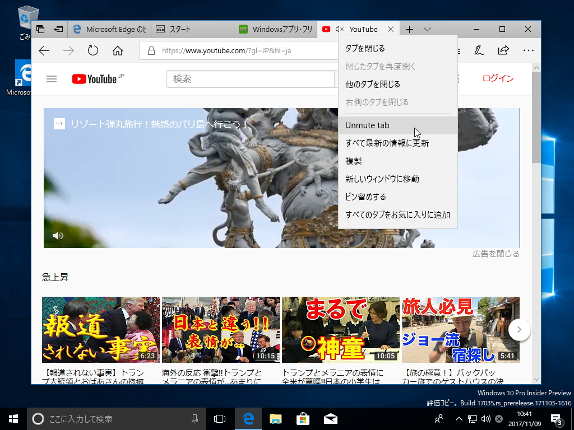Screen dimensions: 574x430
Task: Duplicate the tab via 複製 menu entry
Action: point(353,161)
